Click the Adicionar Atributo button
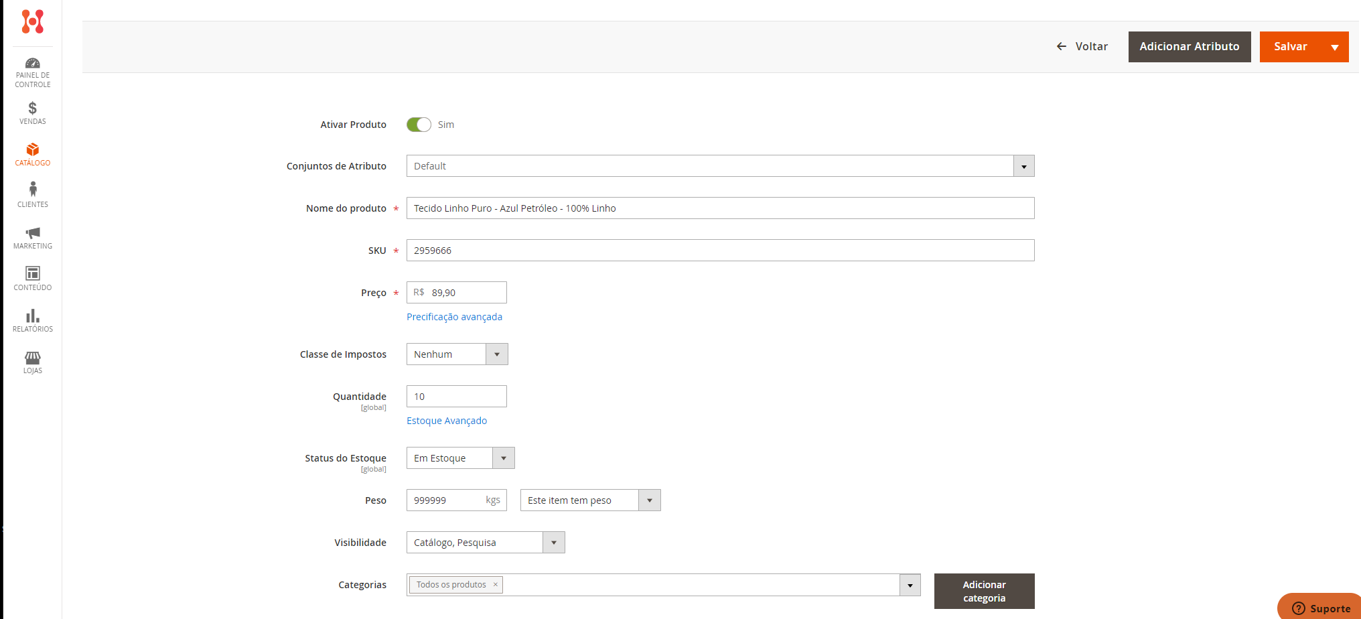Image resolution: width=1361 pixels, height=619 pixels. [1189, 47]
